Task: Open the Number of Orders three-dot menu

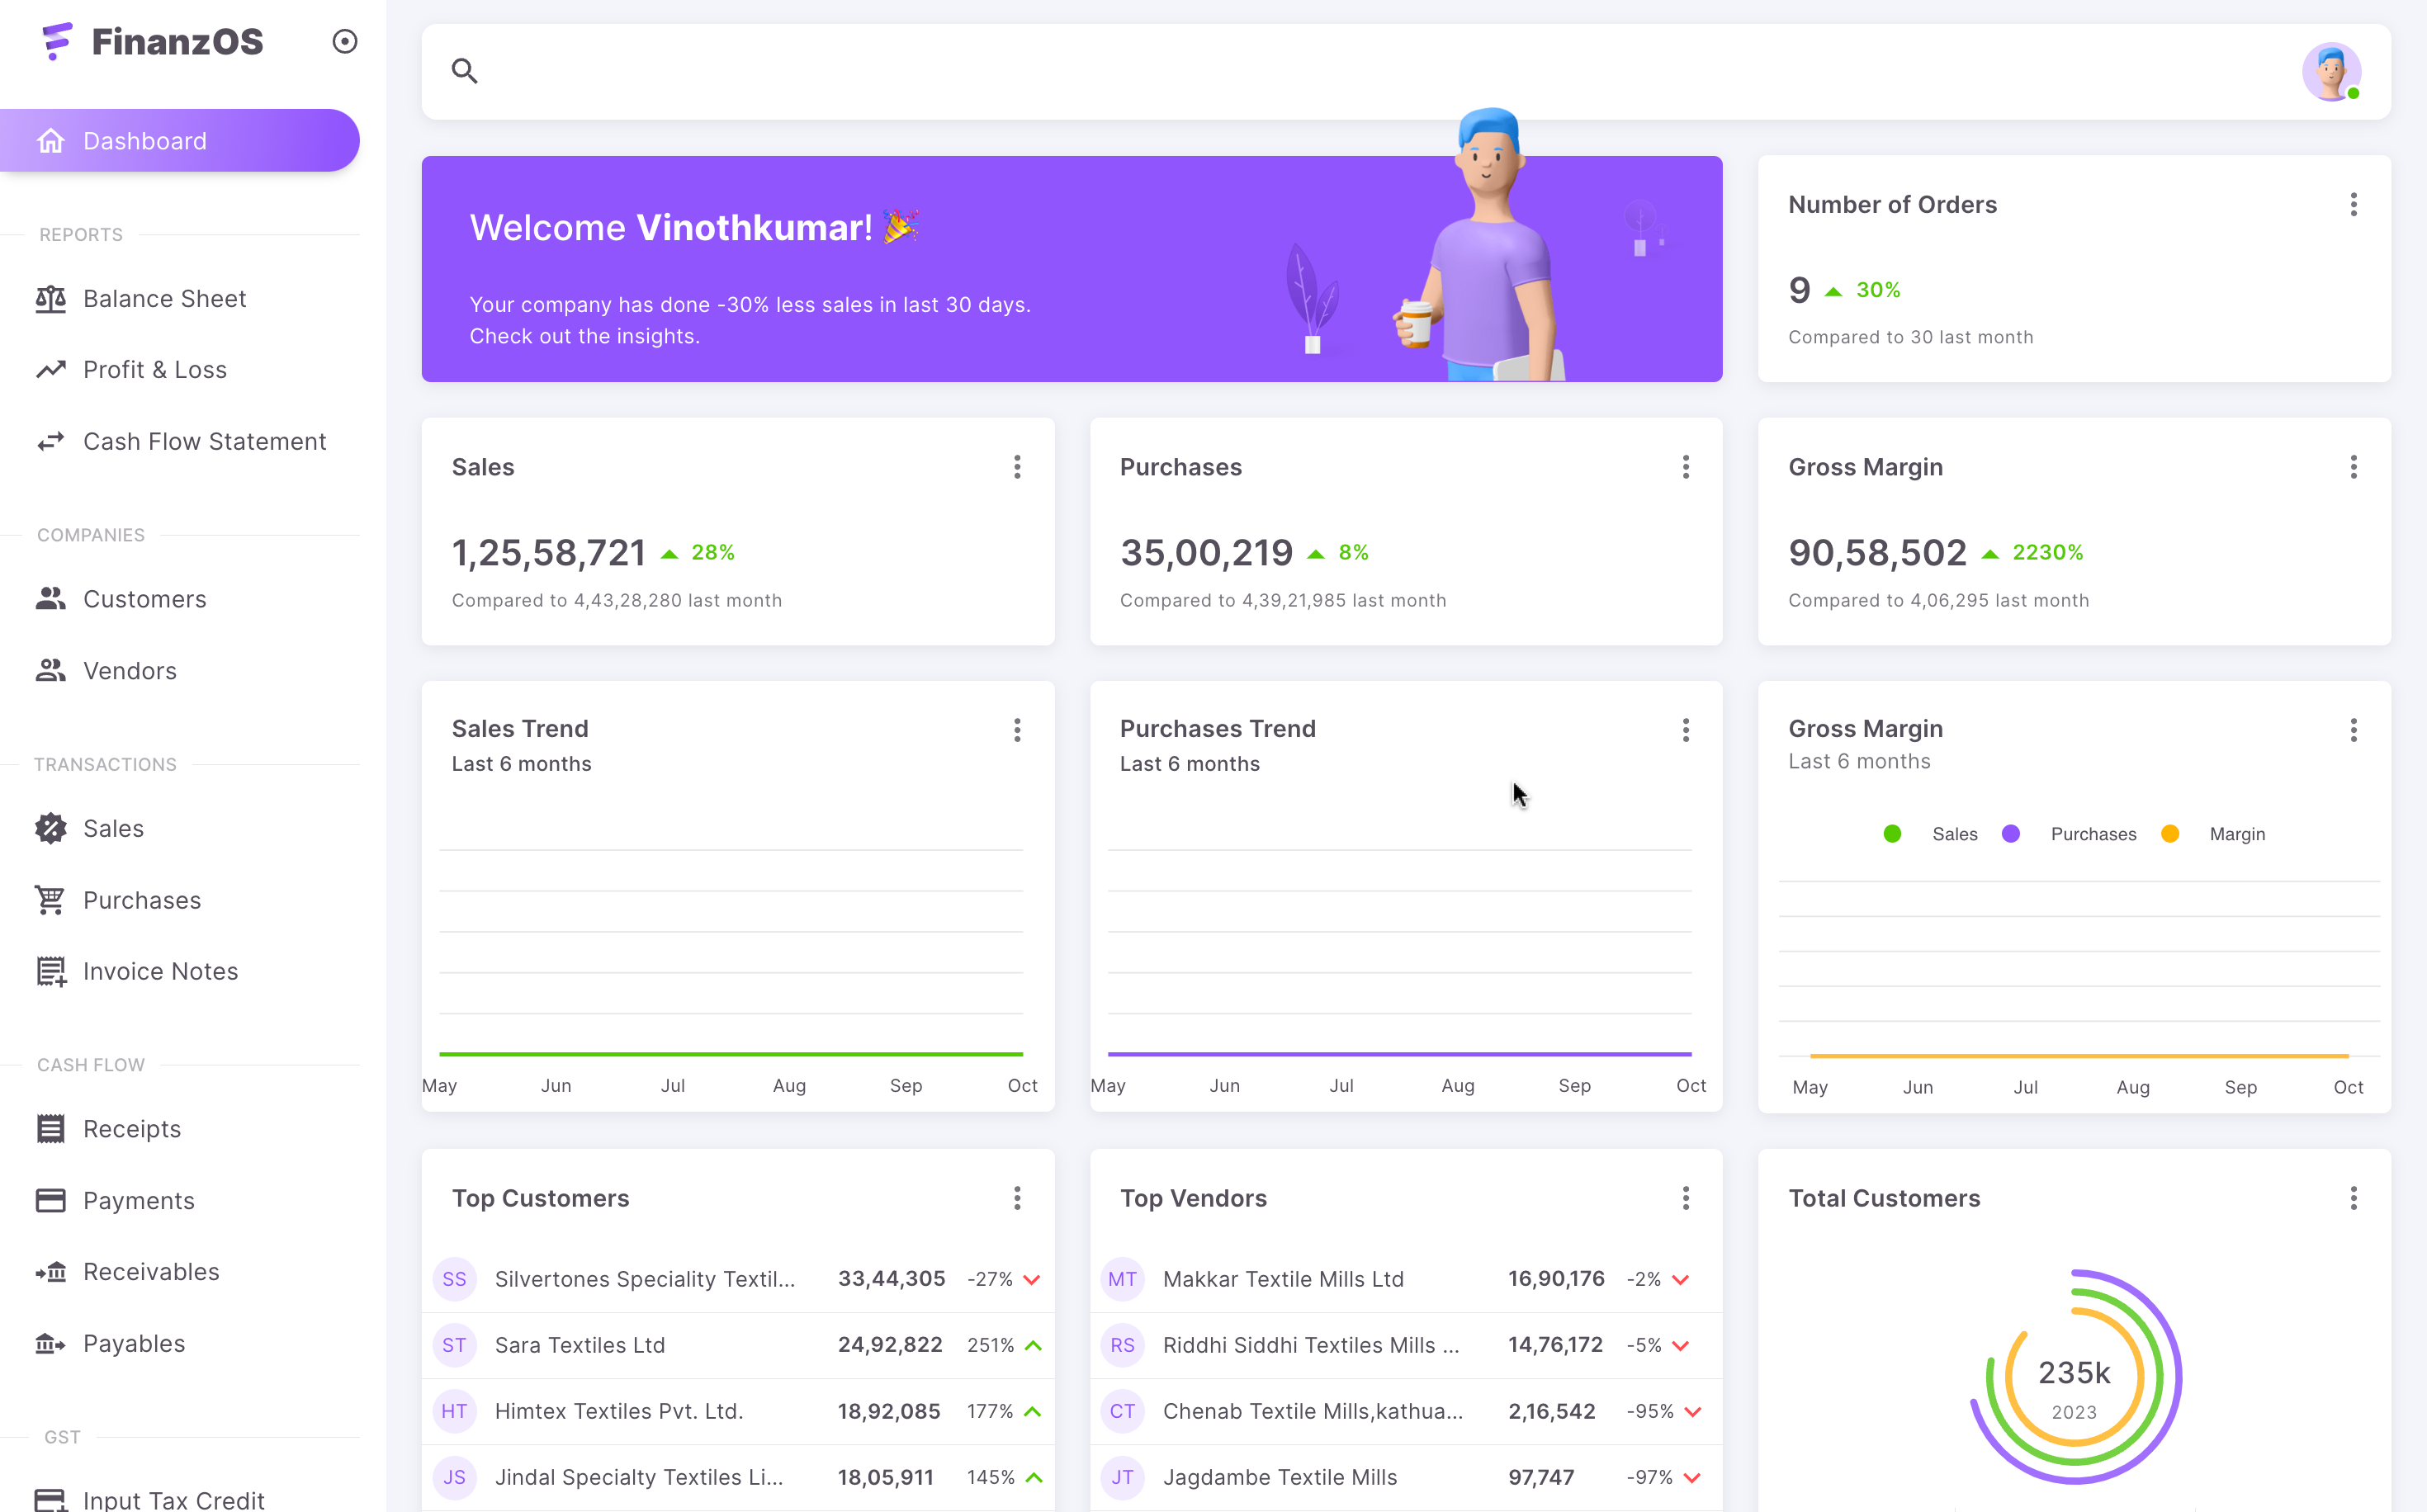Action: [x=2353, y=205]
